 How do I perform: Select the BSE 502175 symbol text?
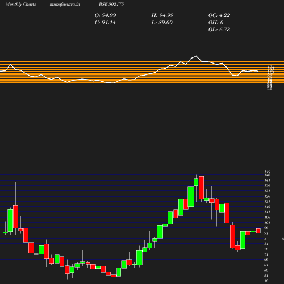111,4
